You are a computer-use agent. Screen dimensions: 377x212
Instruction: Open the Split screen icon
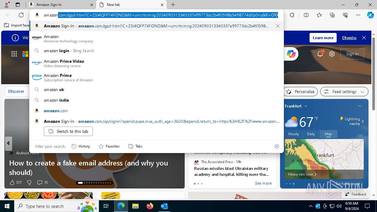(x=306, y=15)
